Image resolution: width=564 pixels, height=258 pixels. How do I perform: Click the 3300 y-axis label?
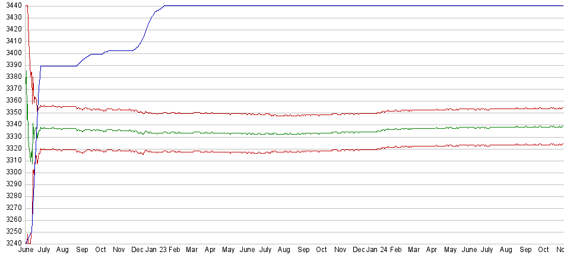[13, 172]
